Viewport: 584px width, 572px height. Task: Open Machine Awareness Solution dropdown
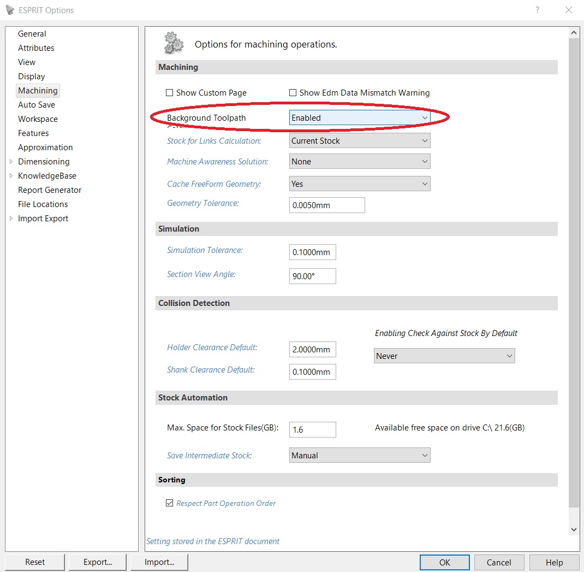[360, 162]
